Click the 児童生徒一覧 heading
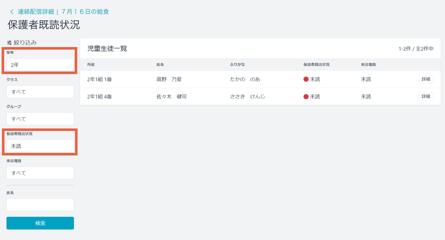 pos(107,49)
